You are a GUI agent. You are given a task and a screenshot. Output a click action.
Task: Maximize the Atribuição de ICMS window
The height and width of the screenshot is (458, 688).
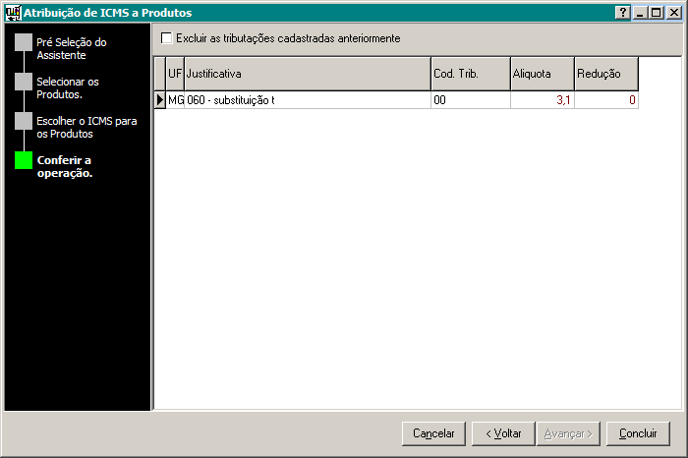[x=657, y=13]
